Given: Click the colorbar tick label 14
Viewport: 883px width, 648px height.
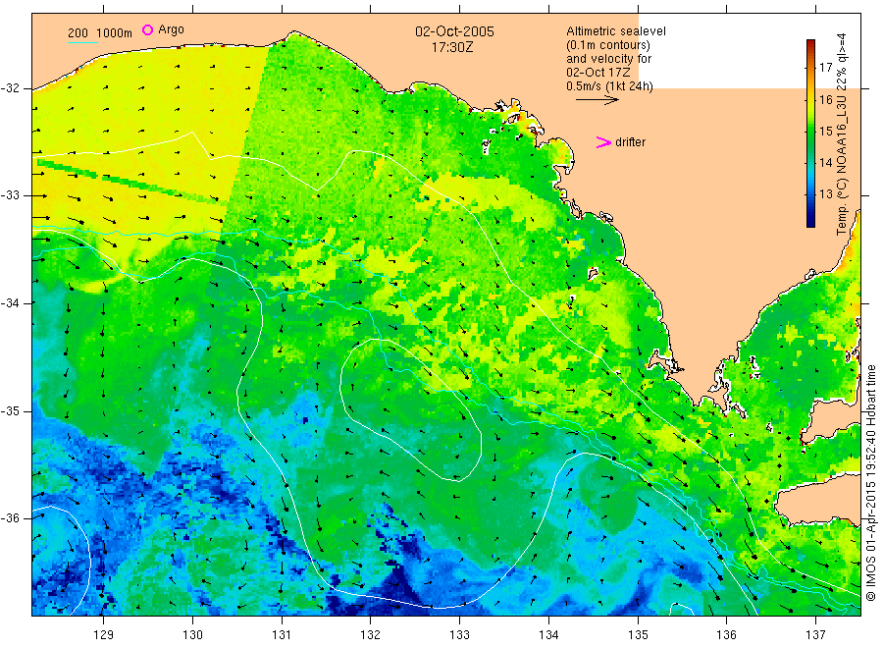Looking at the screenshot, I should point(825,163).
